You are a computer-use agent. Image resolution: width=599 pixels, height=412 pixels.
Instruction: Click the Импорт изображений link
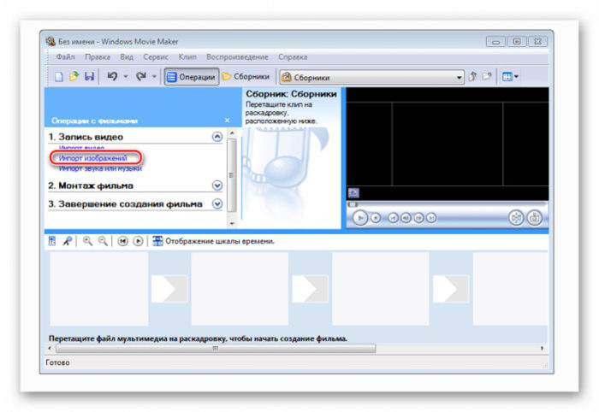[x=92, y=158]
